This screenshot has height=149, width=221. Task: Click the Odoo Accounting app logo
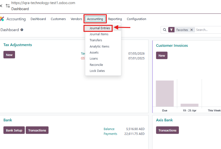(x=2, y=19)
